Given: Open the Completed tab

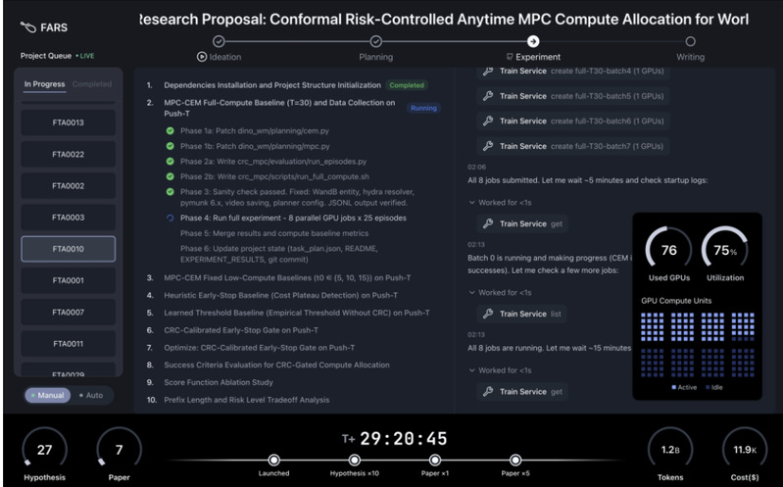Looking at the screenshot, I should pos(92,84).
